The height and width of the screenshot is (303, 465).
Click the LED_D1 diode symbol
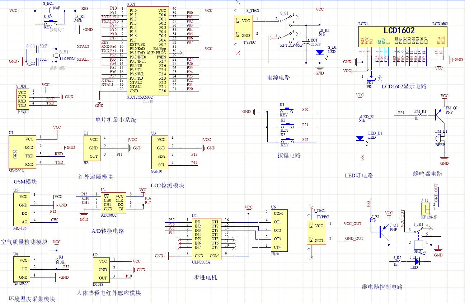click(x=360, y=138)
